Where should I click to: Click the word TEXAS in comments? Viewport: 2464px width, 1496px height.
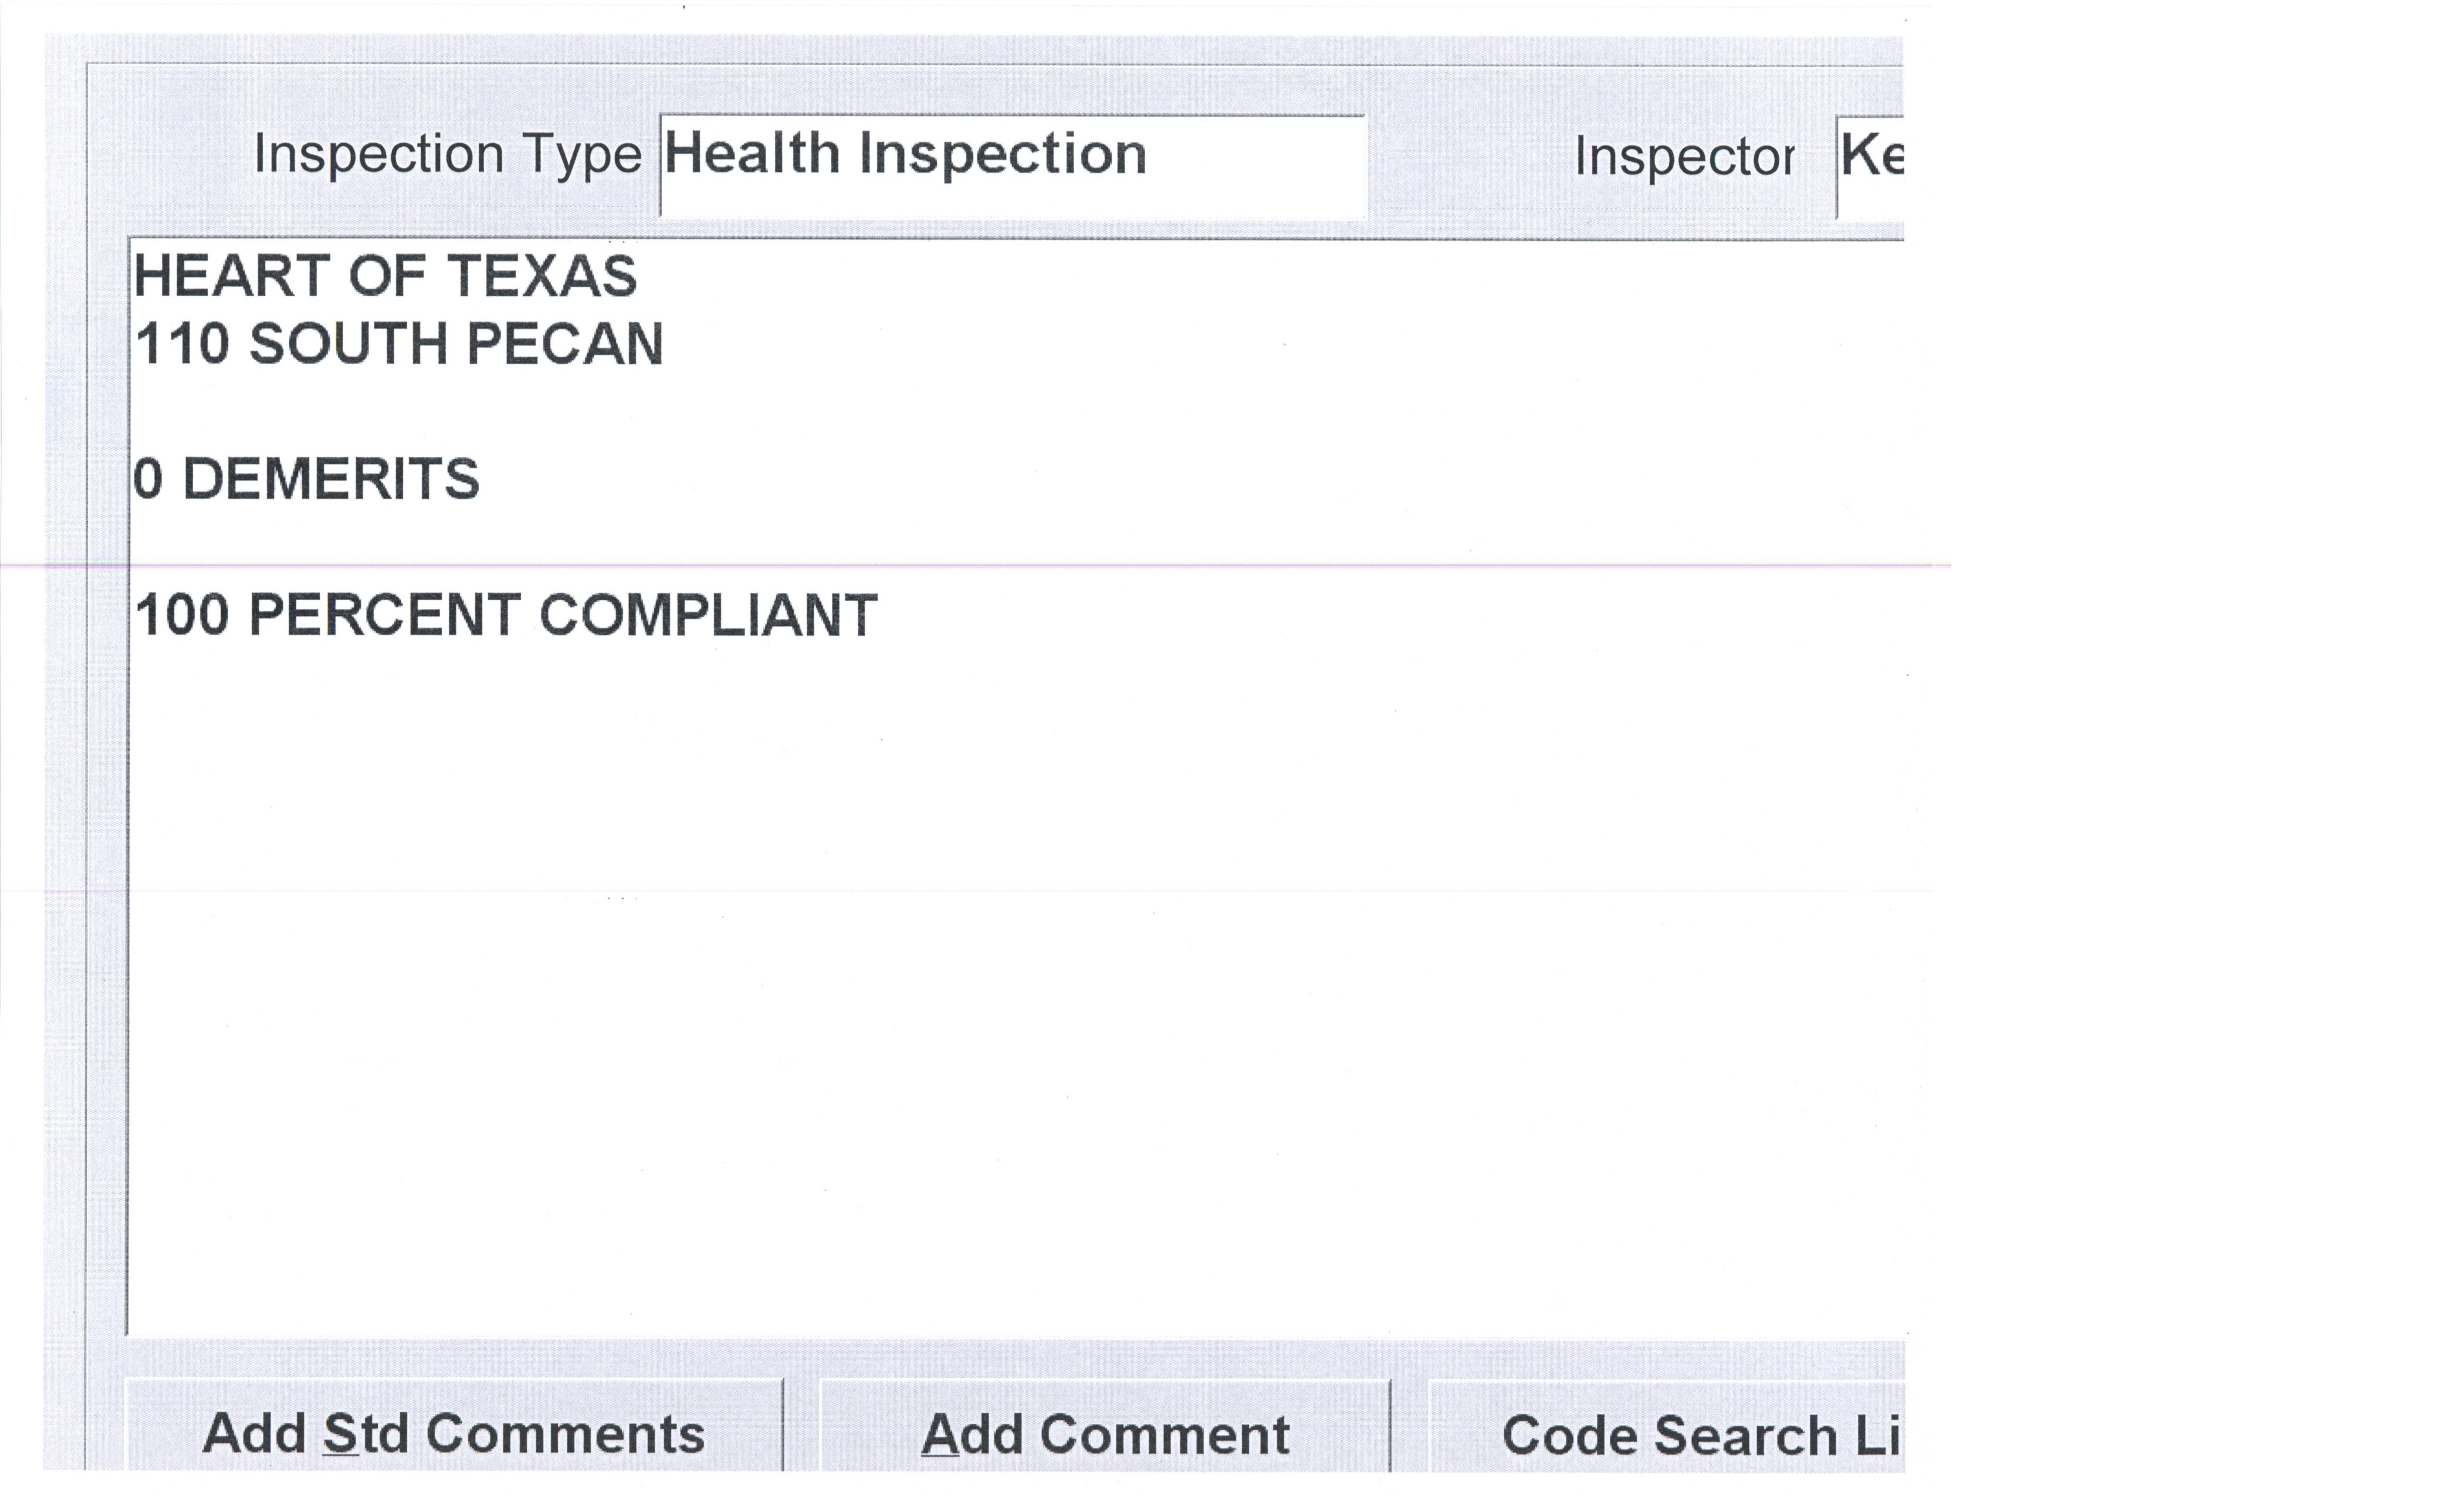540,275
